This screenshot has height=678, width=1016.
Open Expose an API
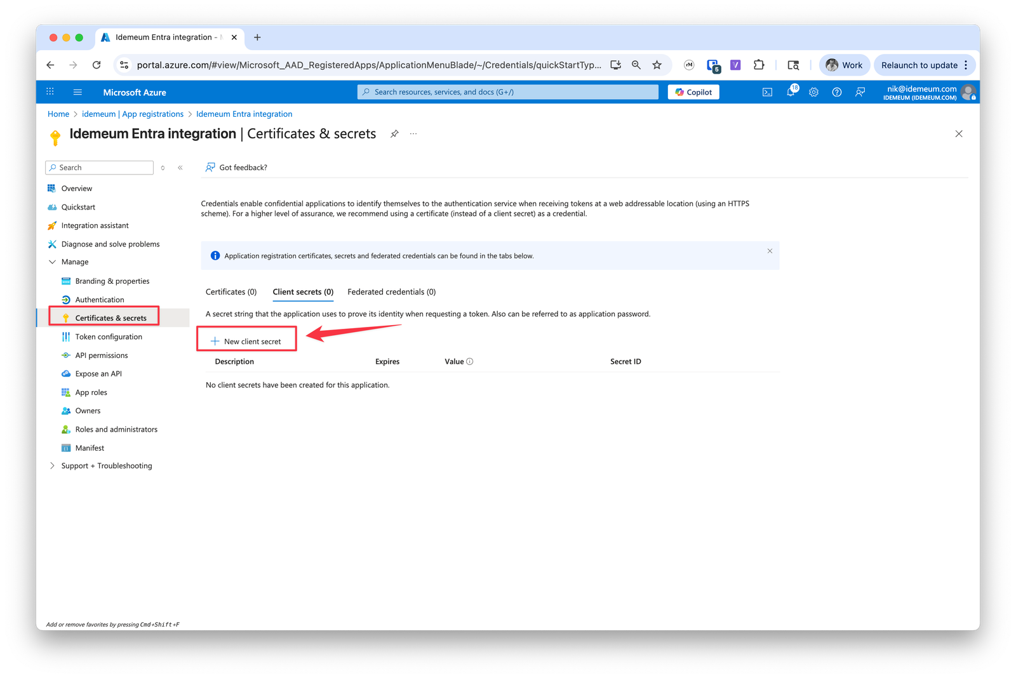(98, 374)
